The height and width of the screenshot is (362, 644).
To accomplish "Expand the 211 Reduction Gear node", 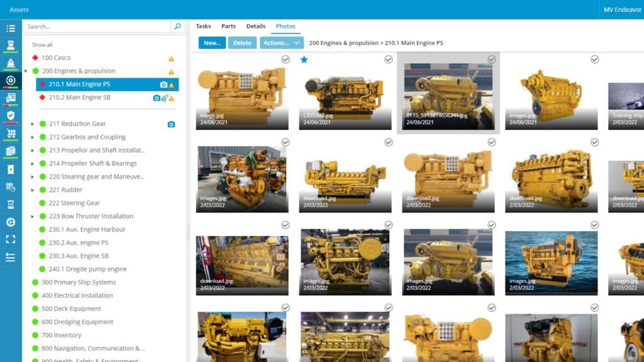I will click(x=33, y=124).
